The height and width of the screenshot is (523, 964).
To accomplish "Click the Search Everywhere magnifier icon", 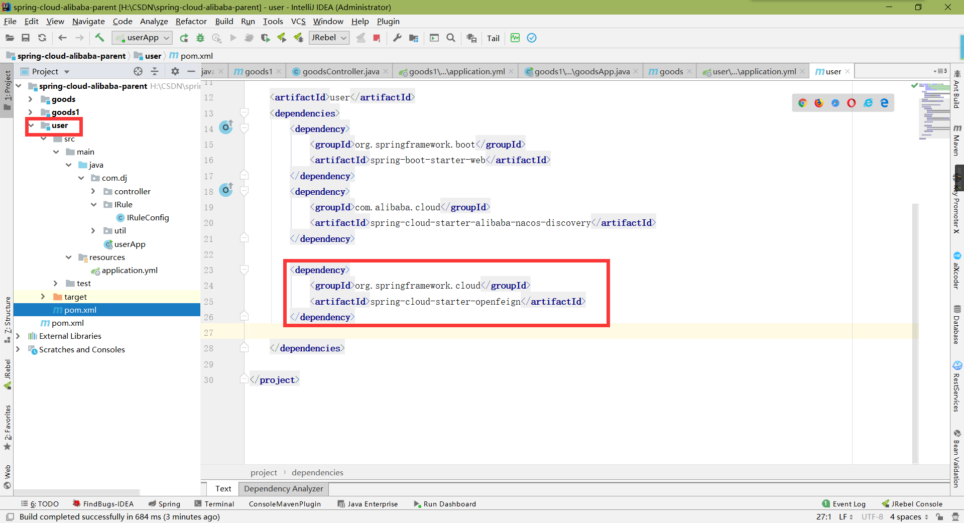I will (451, 38).
